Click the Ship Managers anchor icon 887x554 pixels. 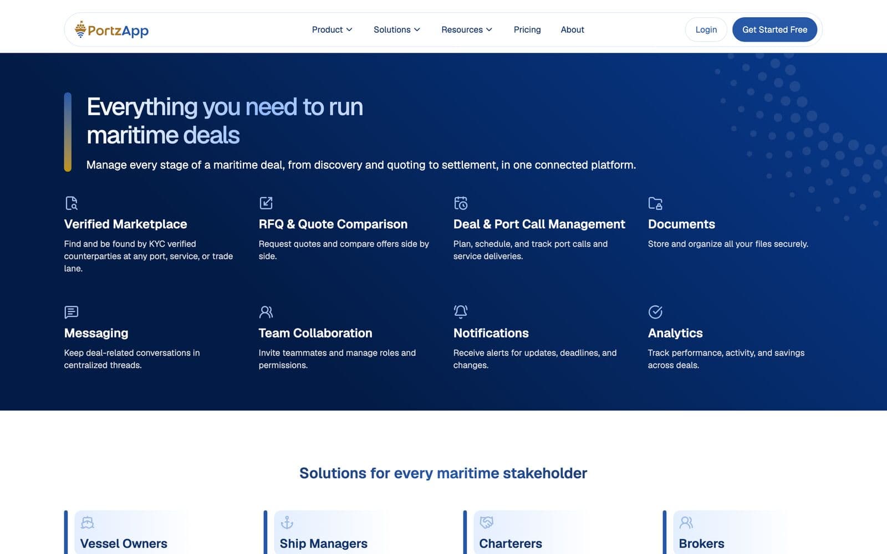pyautogui.click(x=287, y=522)
